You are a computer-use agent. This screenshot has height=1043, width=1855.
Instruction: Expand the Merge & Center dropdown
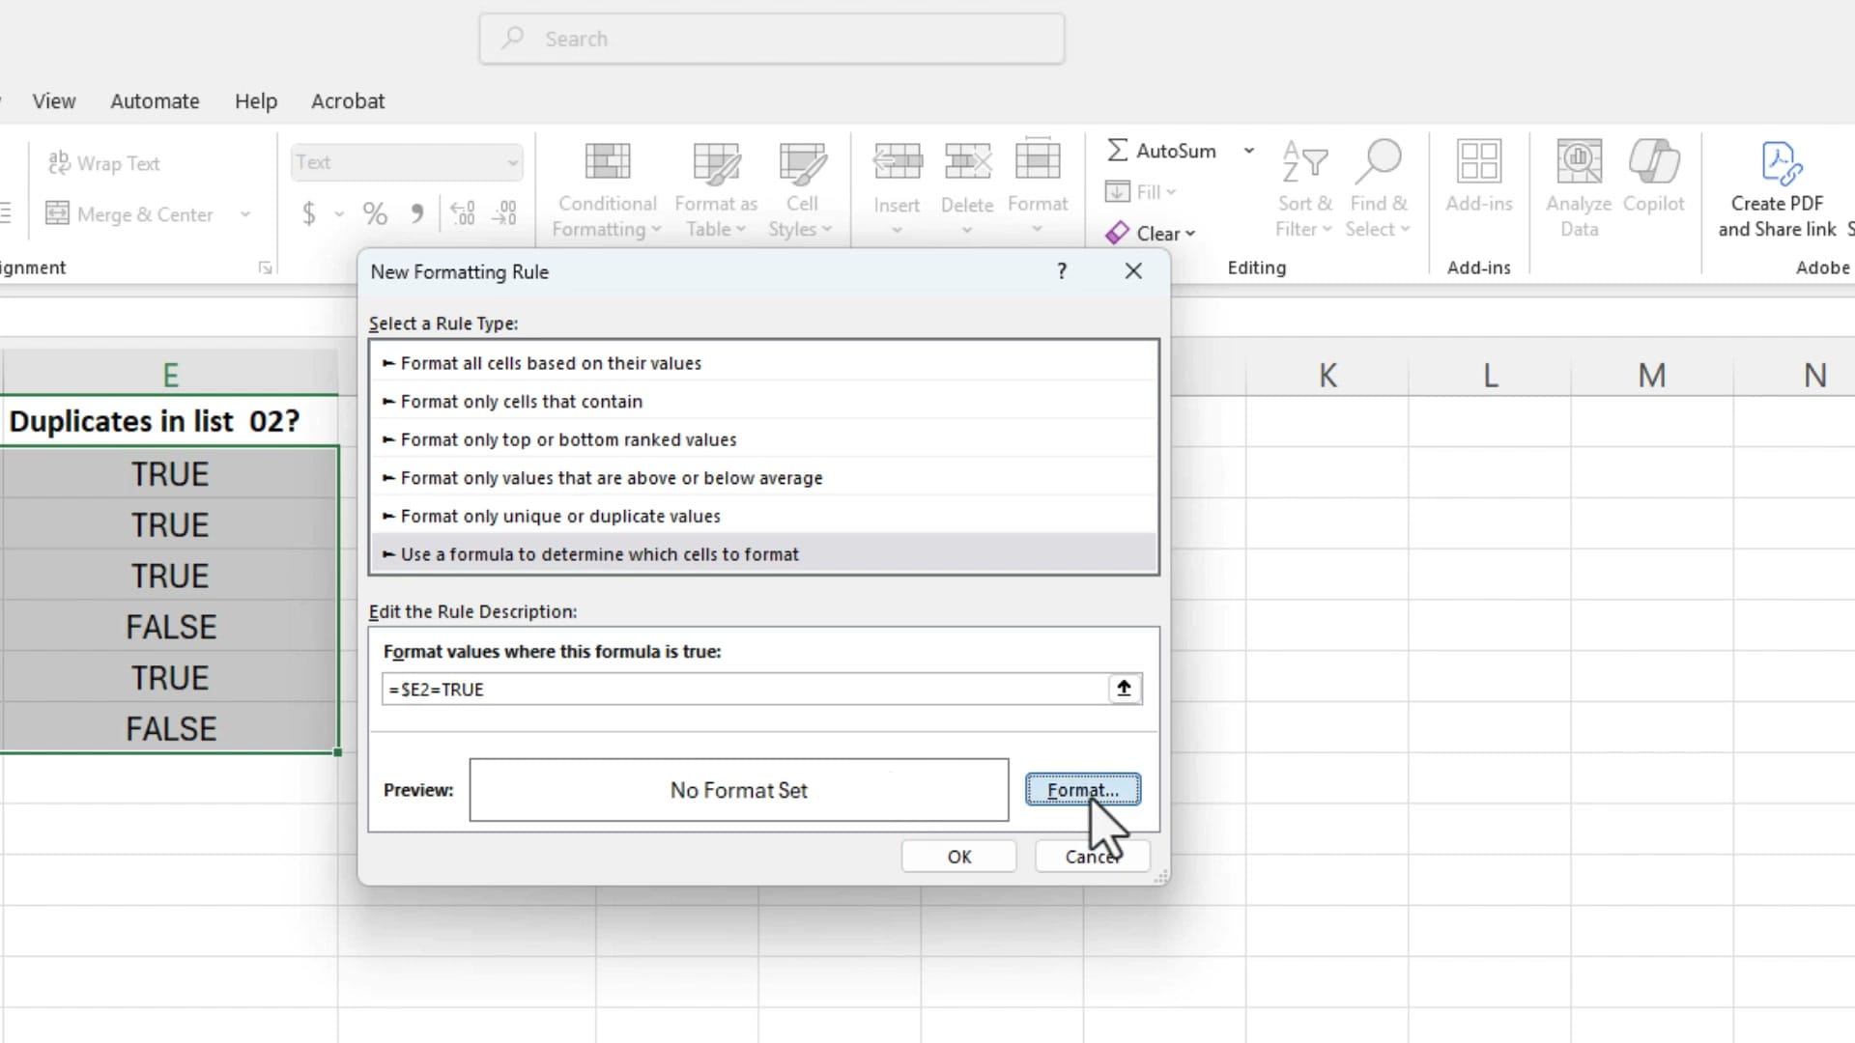(x=245, y=214)
